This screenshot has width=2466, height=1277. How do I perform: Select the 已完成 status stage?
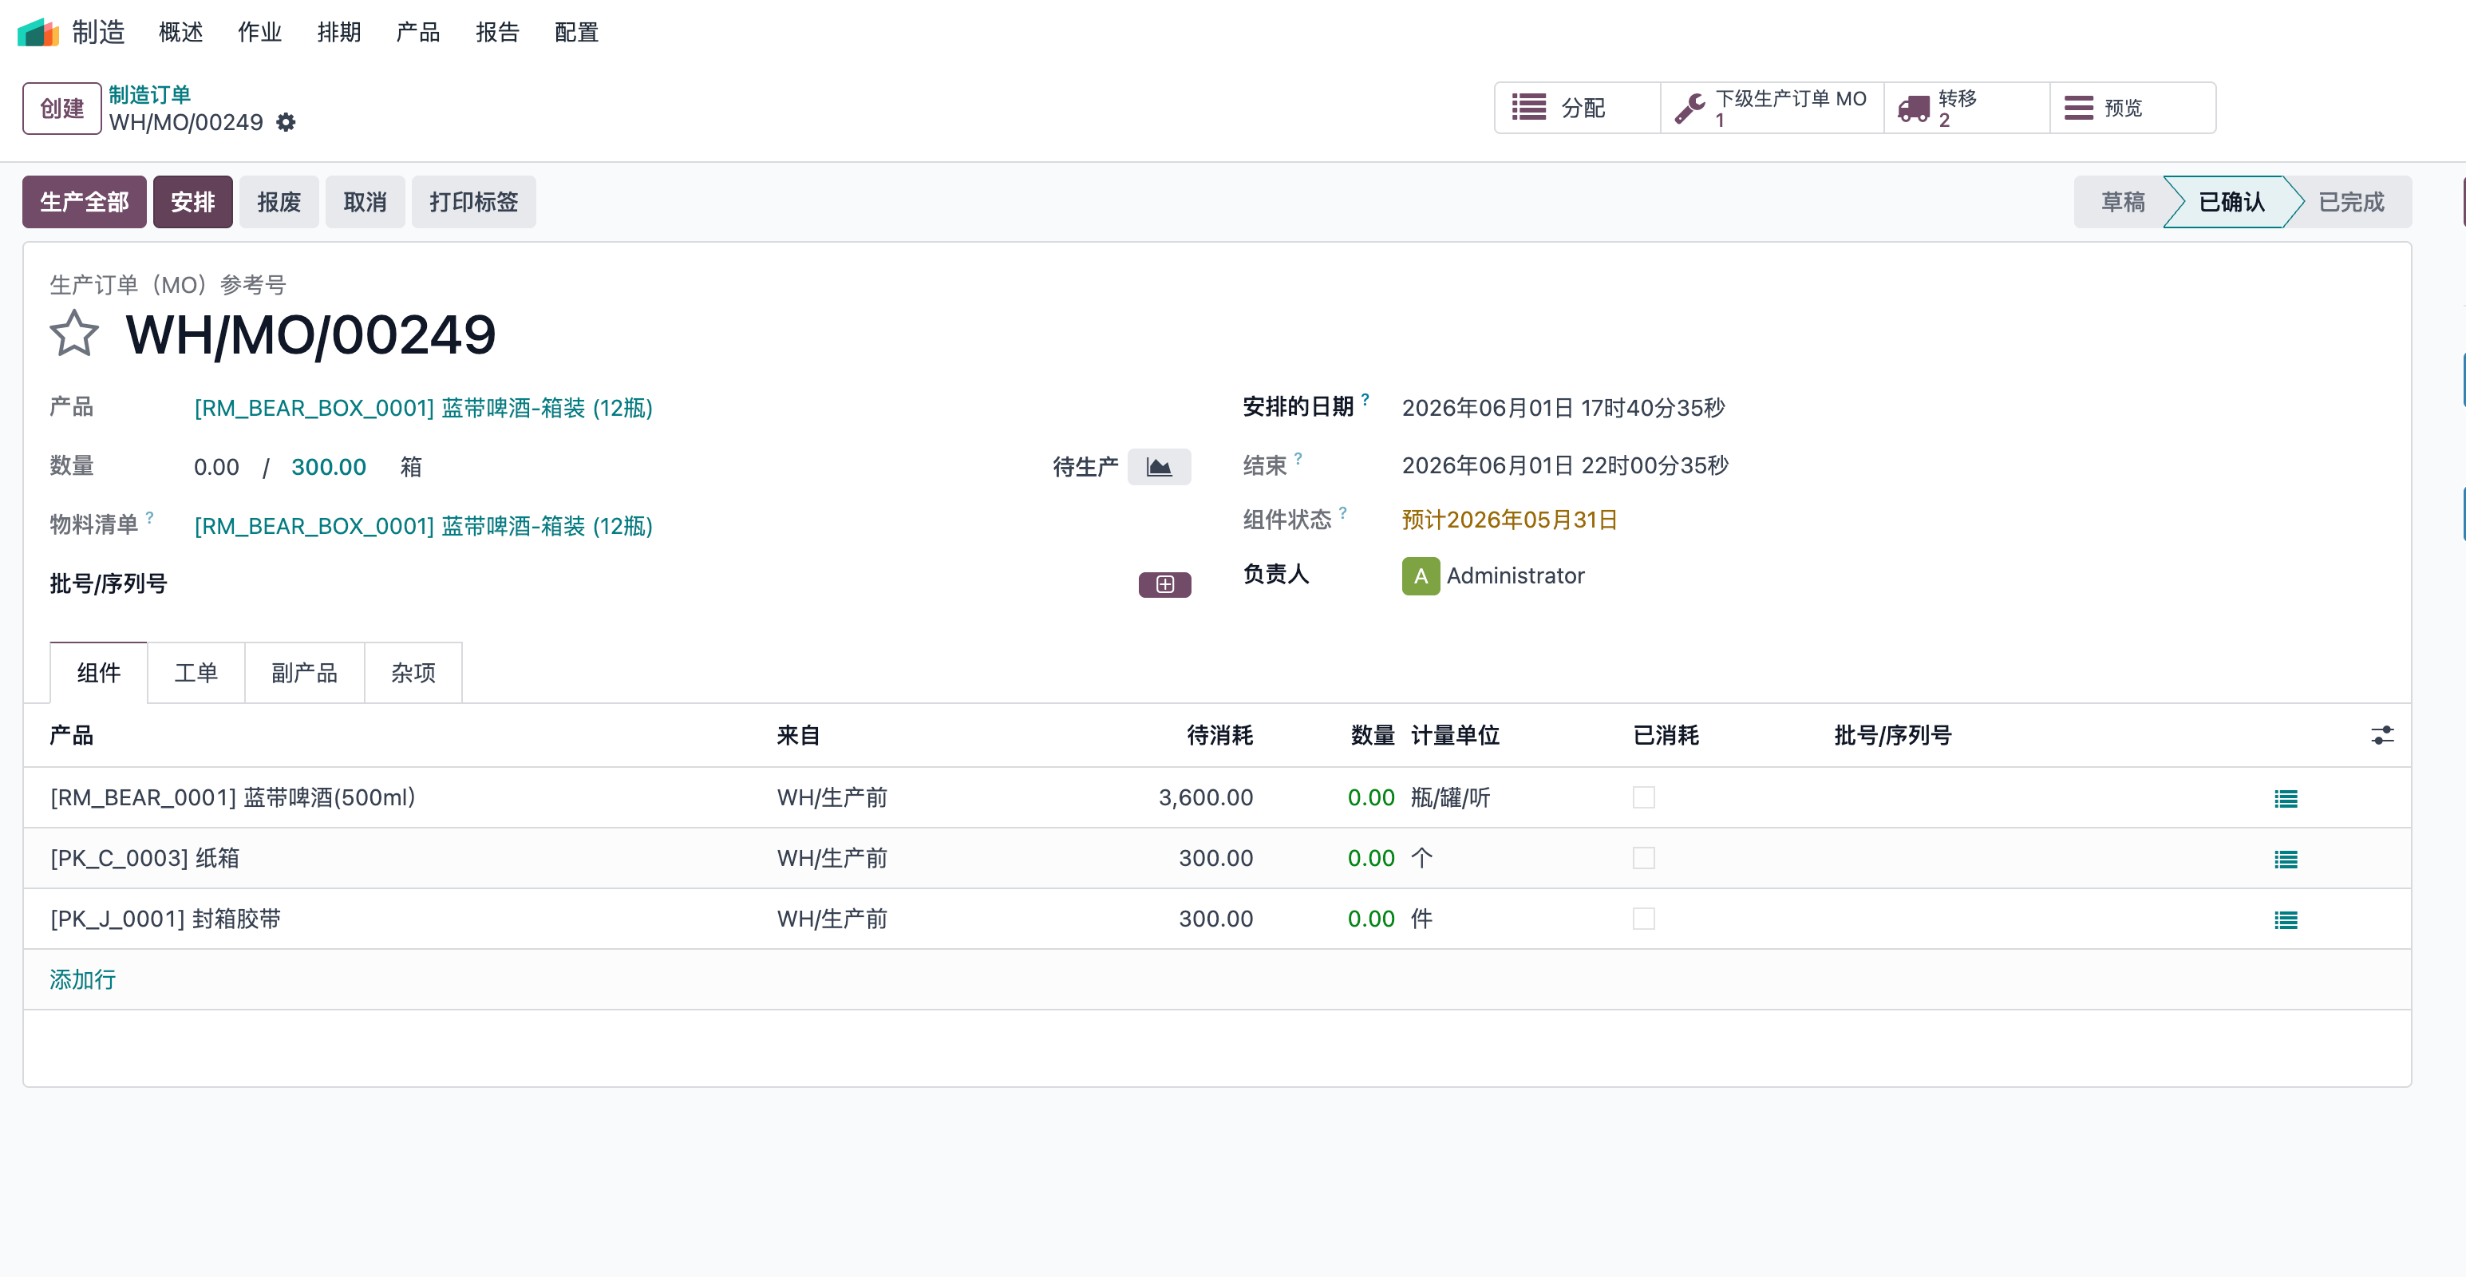(2351, 202)
